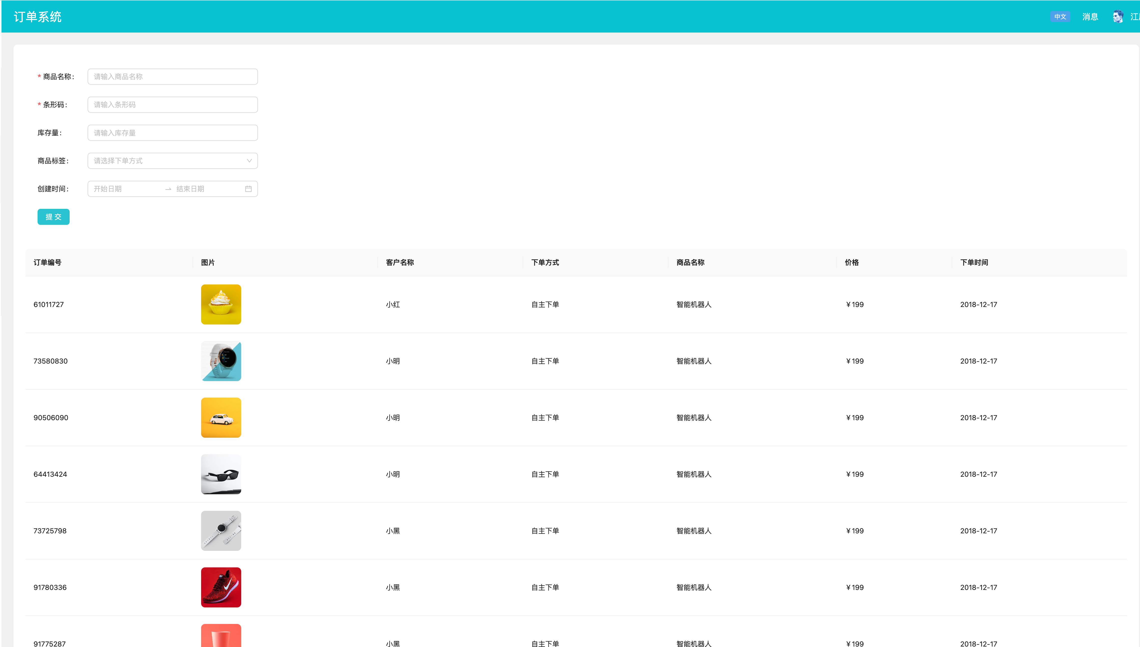Screen dimensions: 1140x647
Task: Click the sunglasses thumbnail image
Action: (x=221, y=474)
